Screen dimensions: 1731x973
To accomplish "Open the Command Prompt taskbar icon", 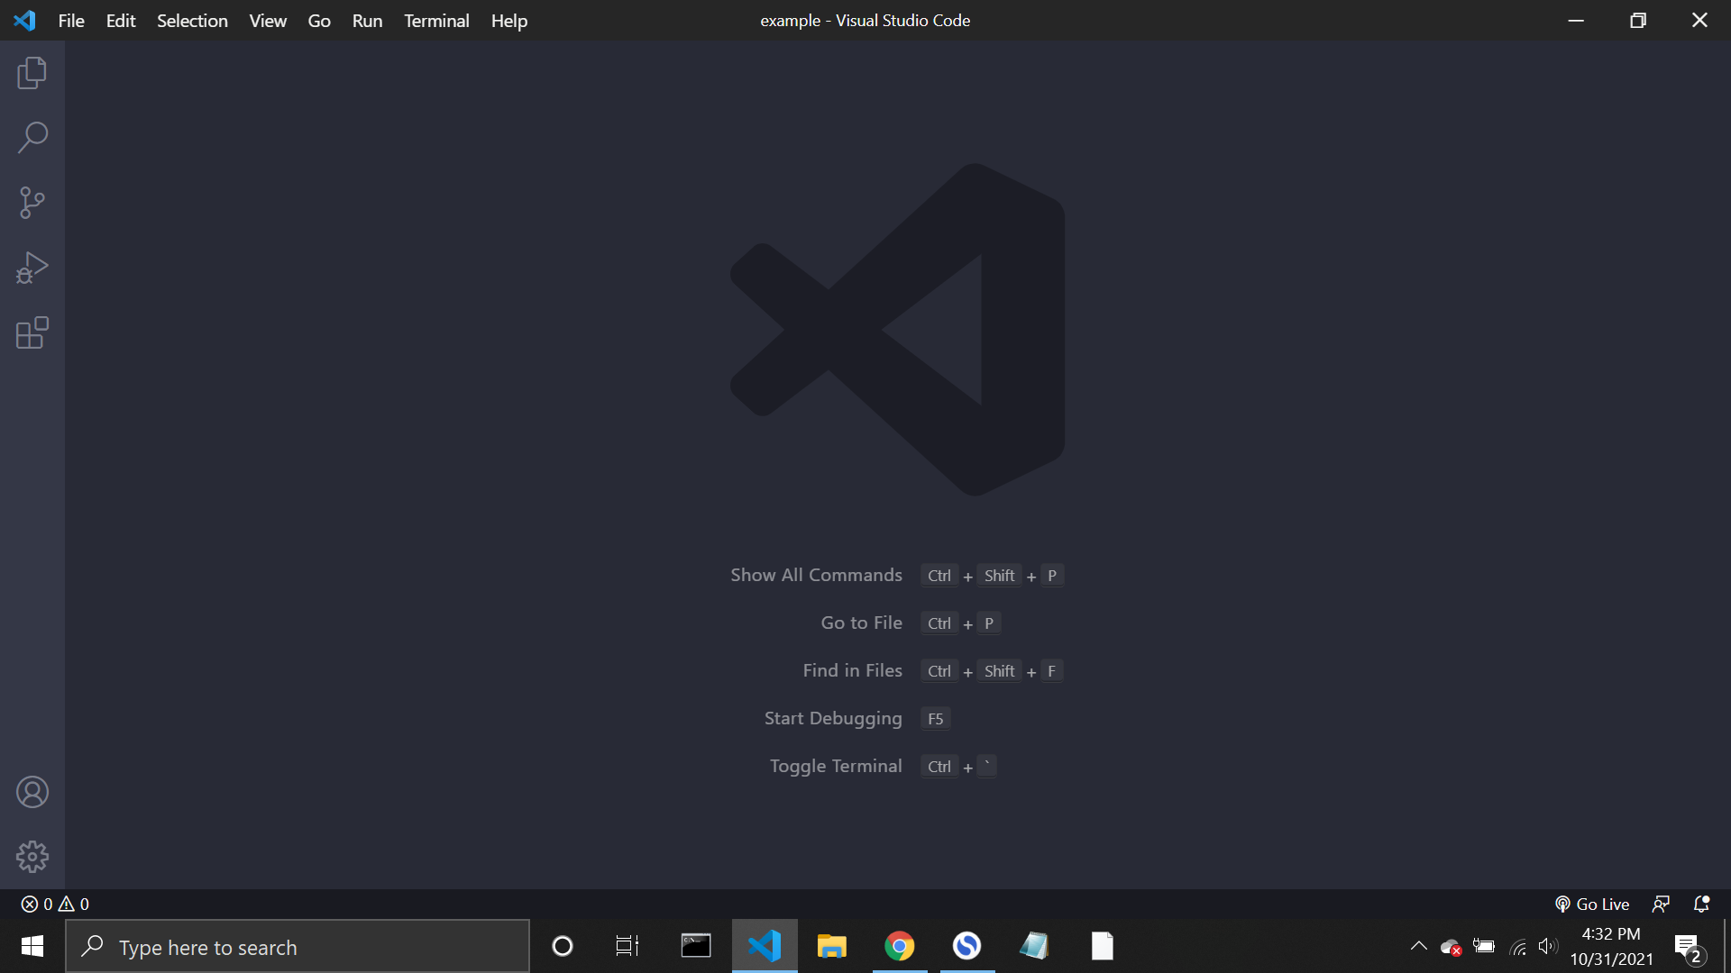I will pos(696,946).
